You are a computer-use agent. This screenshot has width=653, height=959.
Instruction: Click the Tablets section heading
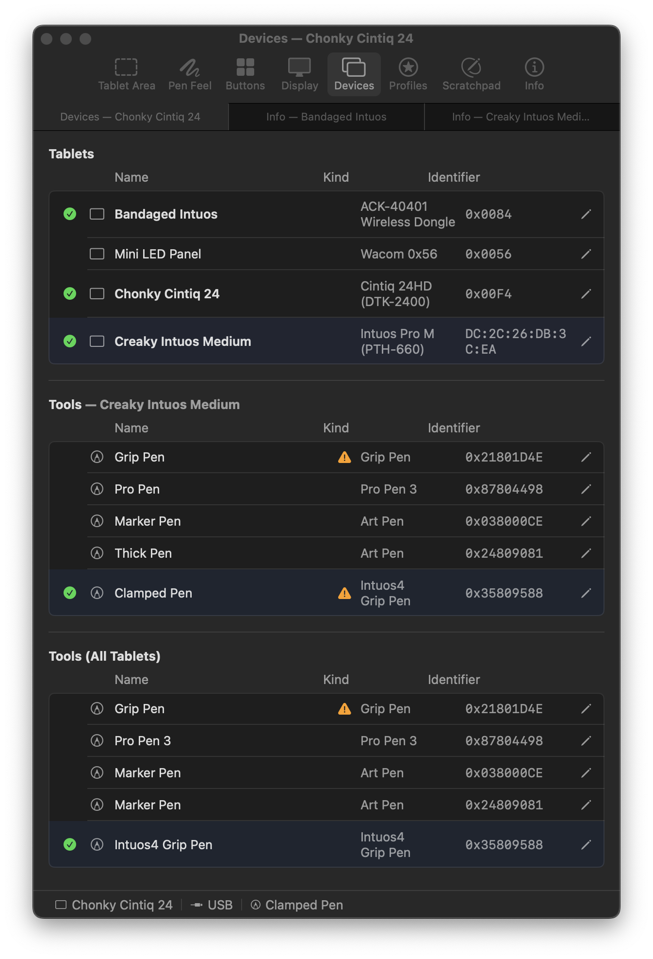coord(71,154)
